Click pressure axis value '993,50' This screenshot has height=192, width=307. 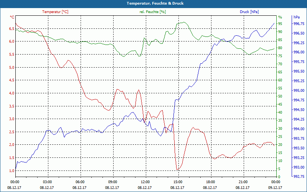click(x=299, y=148)
